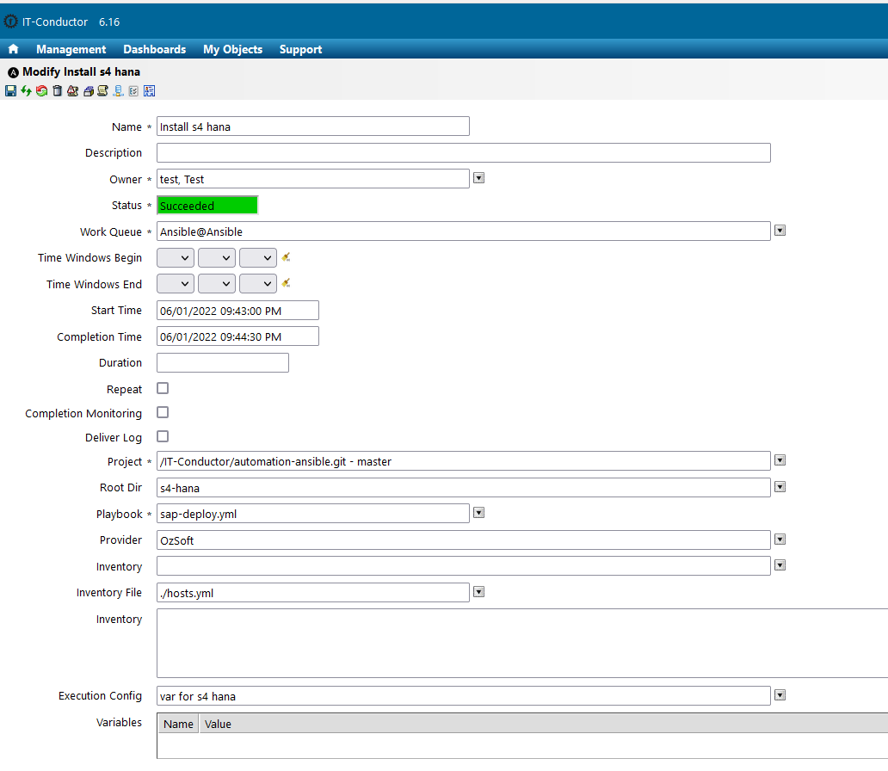Click the remote connection icon in toolbar

pyautogui.click(x=118, y=90)
